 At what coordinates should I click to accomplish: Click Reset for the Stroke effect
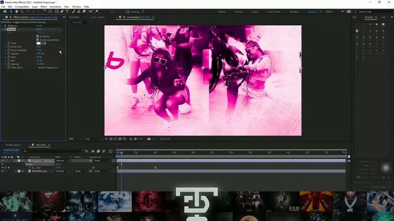(x=39, y=29)
